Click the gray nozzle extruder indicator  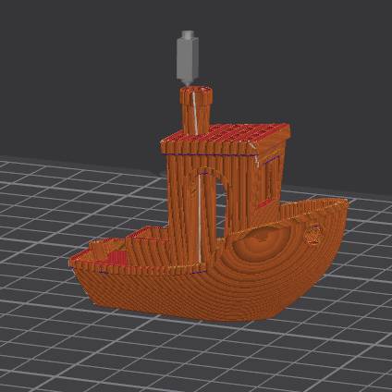coord(188,58)
